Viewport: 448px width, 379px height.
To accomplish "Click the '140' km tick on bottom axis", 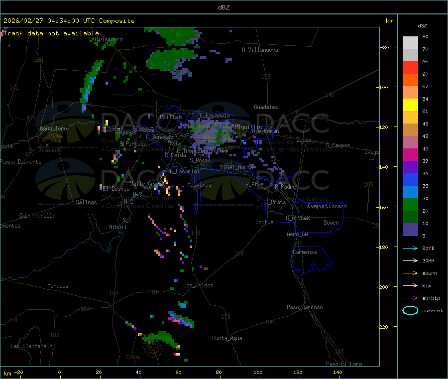I will click(x=337, y=372).
